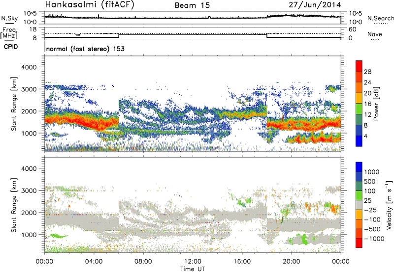Image resolution: width=394 pixels, height=272 pixels.
Task: Pick the red bottom segment of velocity color bar
Action: coord(359,243)
